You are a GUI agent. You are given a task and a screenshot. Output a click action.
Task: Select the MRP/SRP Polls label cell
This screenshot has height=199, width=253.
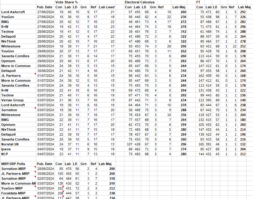tap(14, 164)
